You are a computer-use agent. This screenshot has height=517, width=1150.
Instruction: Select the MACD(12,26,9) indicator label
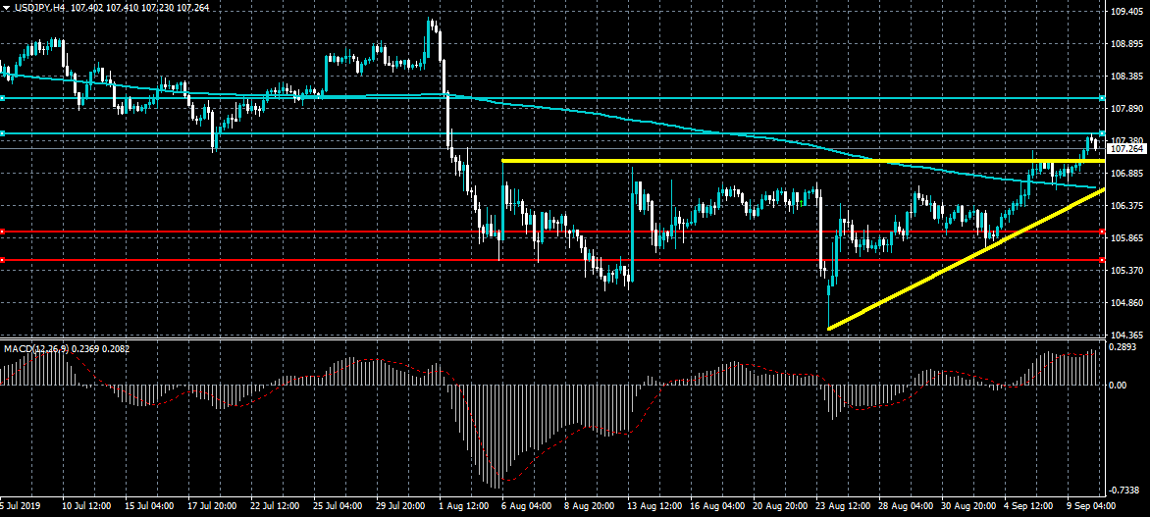(36, 349)
